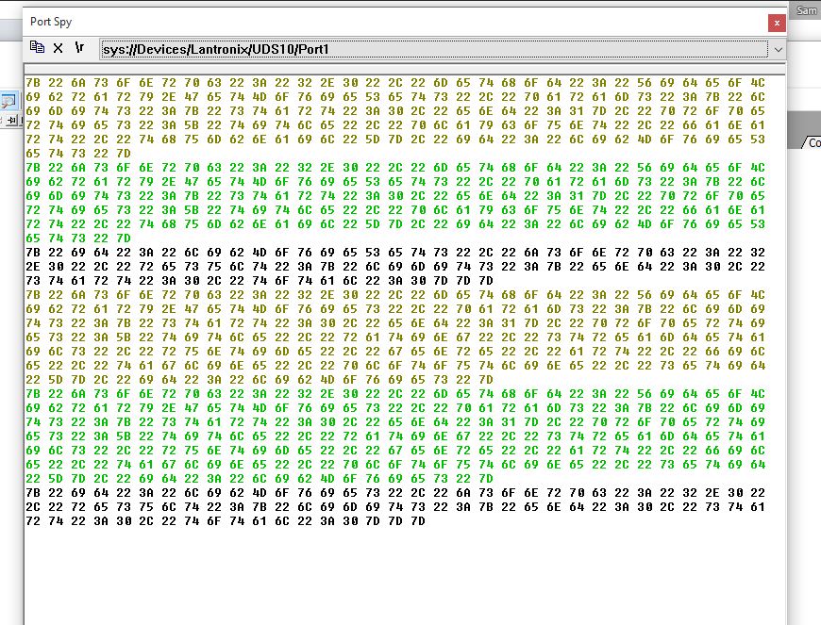Image resolution: width=821 pixels, height=625 pixels.
Task: Clear the log with the X icon
Action: (x=58, y=47)
